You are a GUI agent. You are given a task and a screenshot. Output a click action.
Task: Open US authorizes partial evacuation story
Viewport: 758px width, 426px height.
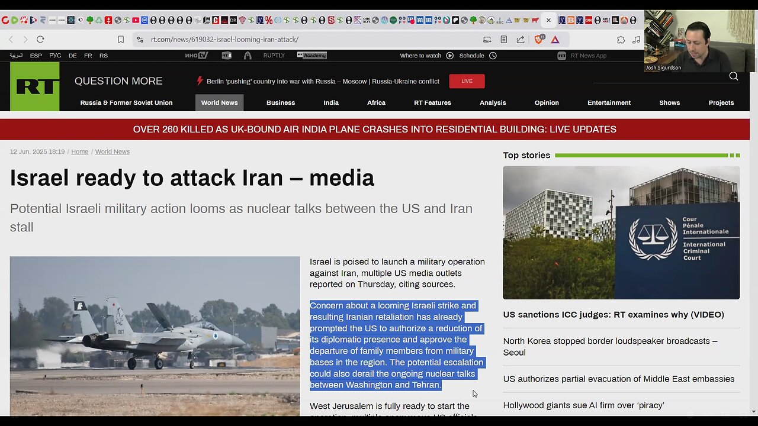point(619,379)
